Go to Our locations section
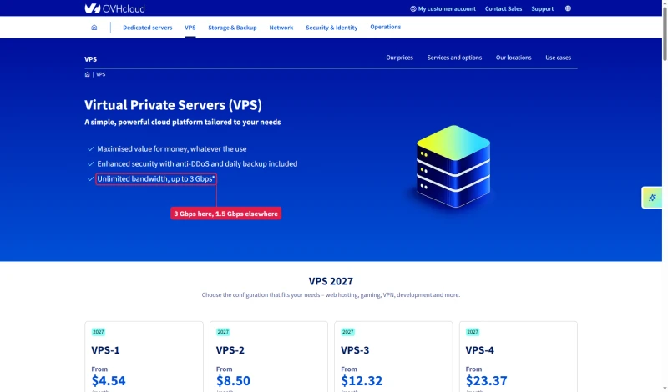Image resolution: width=668 pixels, height=392 pixels. 514,58
